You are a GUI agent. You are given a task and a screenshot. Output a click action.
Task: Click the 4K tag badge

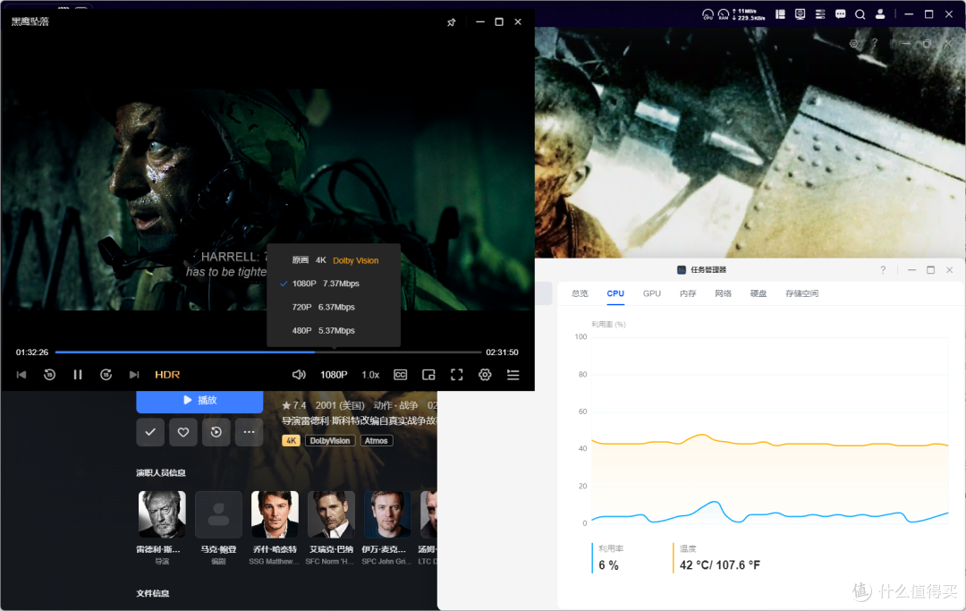291,441
